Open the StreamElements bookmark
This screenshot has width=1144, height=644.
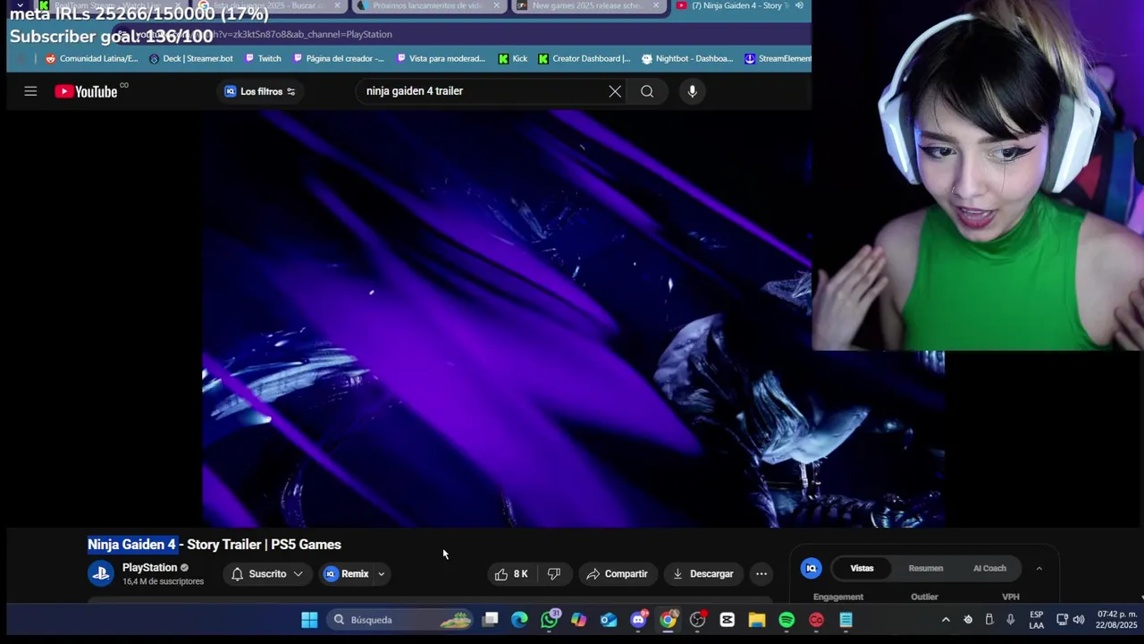coord(778,59)
